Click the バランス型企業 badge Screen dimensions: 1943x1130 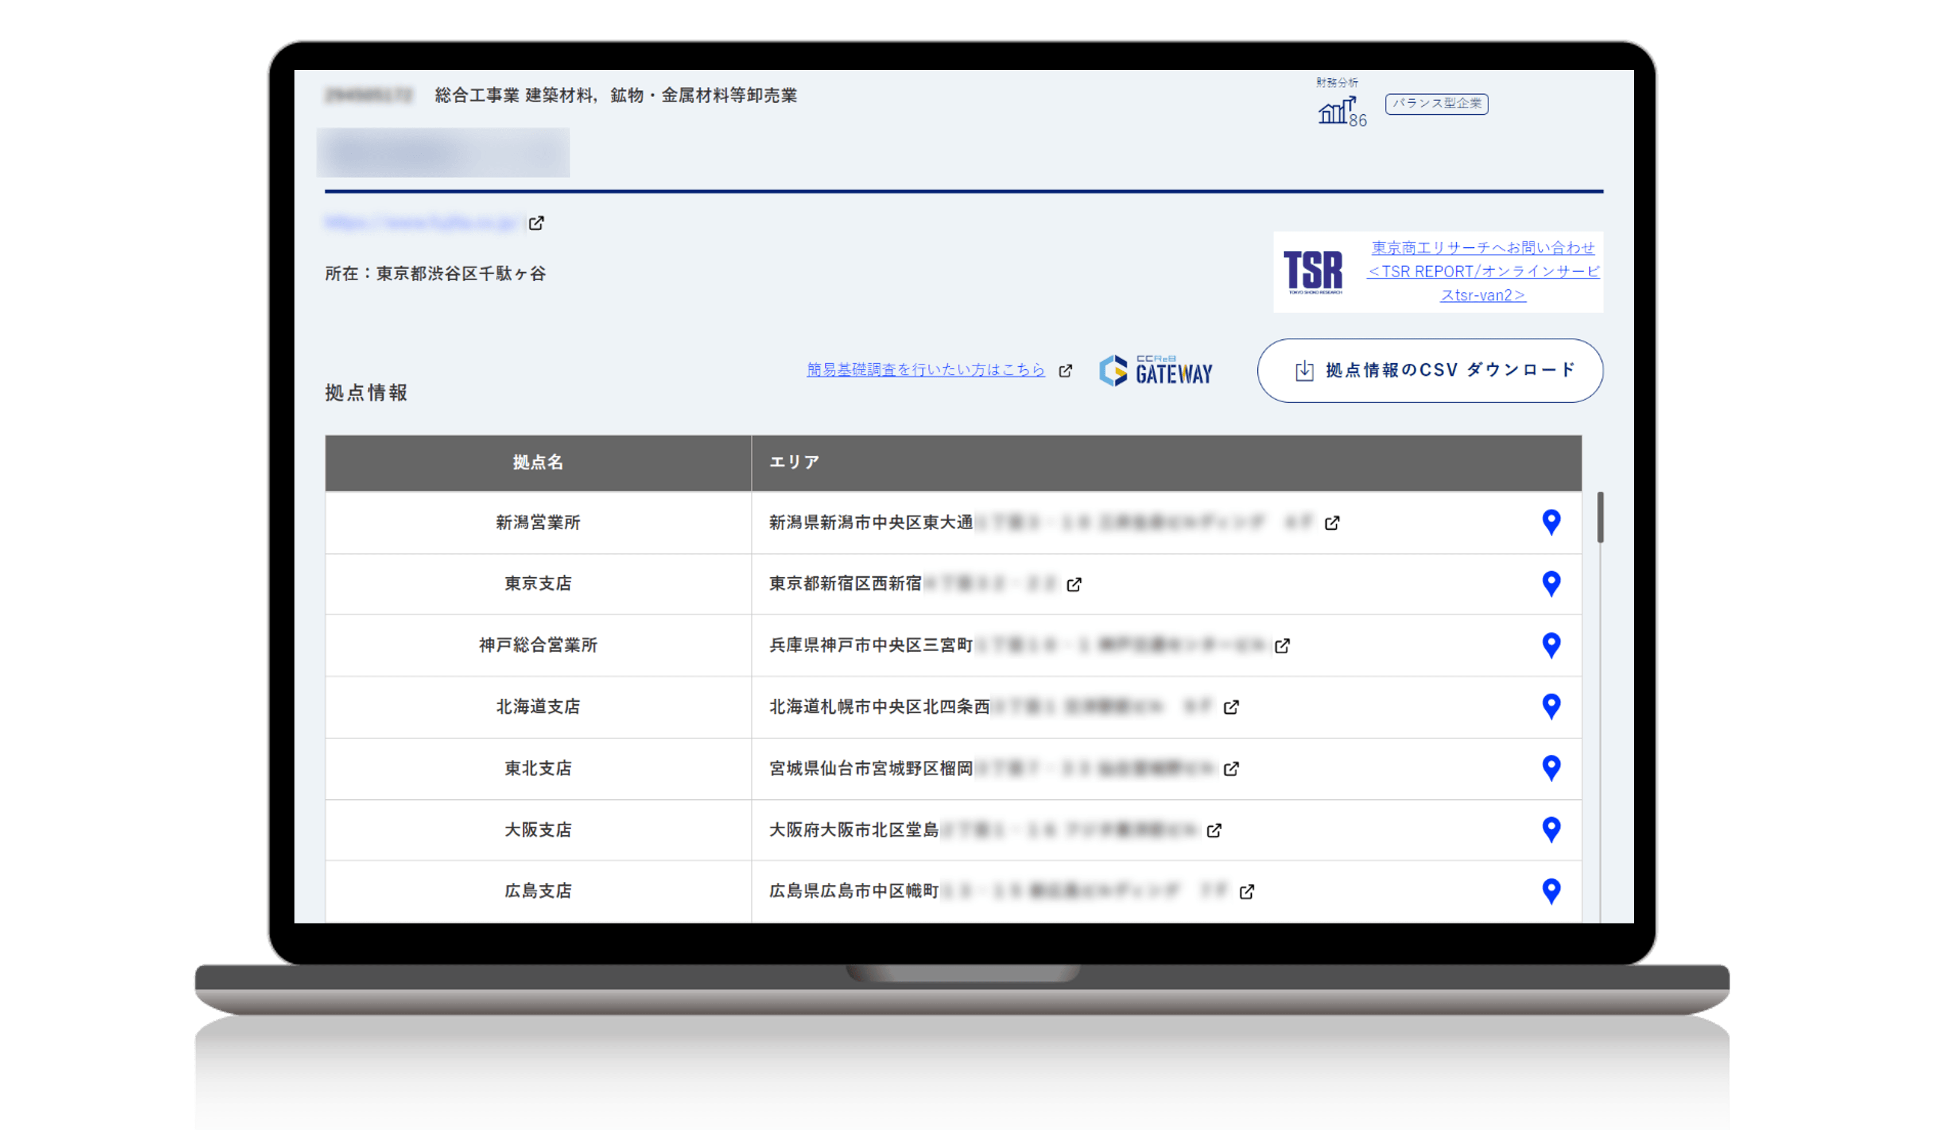(x=1436, y=104)
